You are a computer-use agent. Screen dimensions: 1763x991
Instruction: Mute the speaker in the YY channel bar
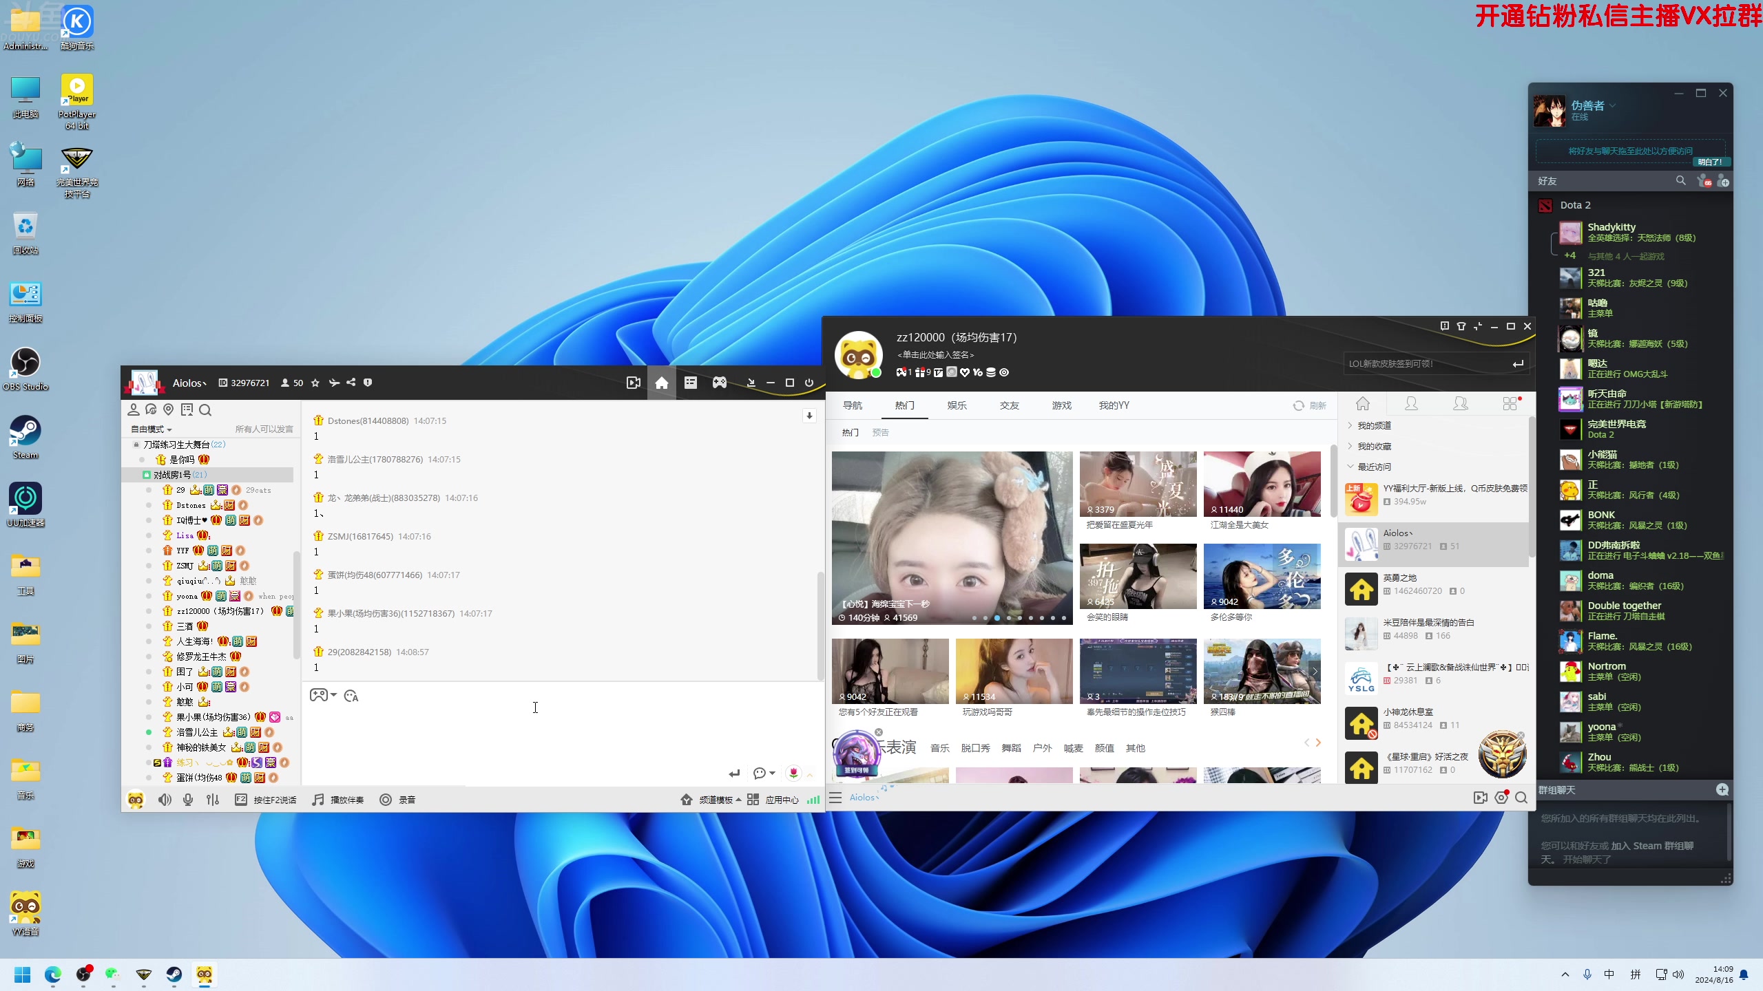(164, 800)
